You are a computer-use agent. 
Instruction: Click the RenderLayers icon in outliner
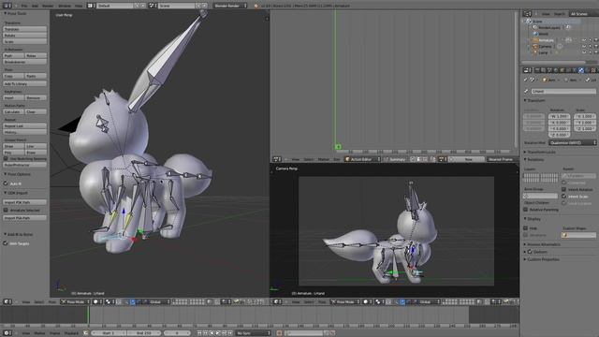[535, 27]
